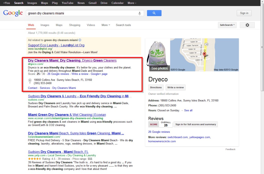Expand the SafeSearch dropdown
This screenshot has height=174, width=264.
pyautogui.click(x=227, y=25)
